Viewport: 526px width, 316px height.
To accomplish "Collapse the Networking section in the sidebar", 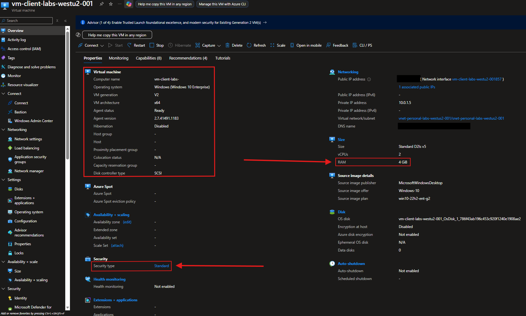I will [x=3, y=130].
